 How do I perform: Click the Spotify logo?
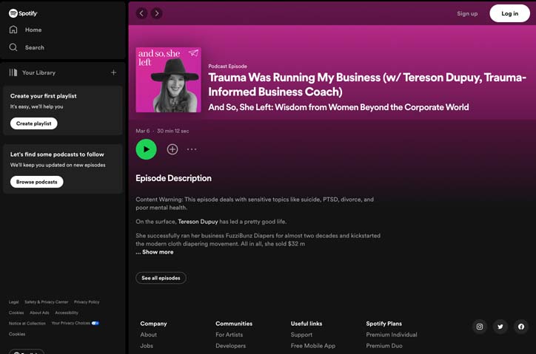pyautogui.click(x=23, y=13)
